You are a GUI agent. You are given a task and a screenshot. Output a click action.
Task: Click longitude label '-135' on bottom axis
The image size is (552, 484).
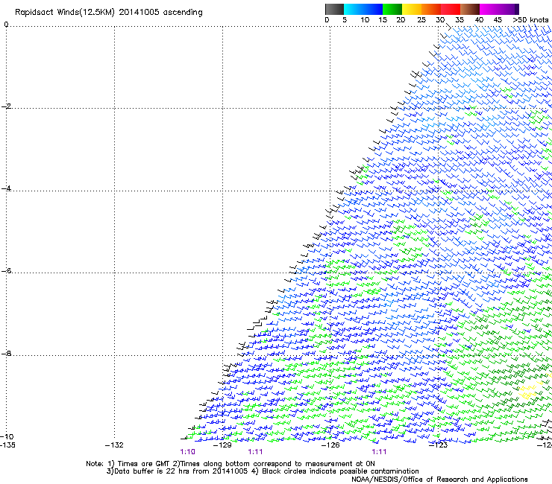(7, 445)
